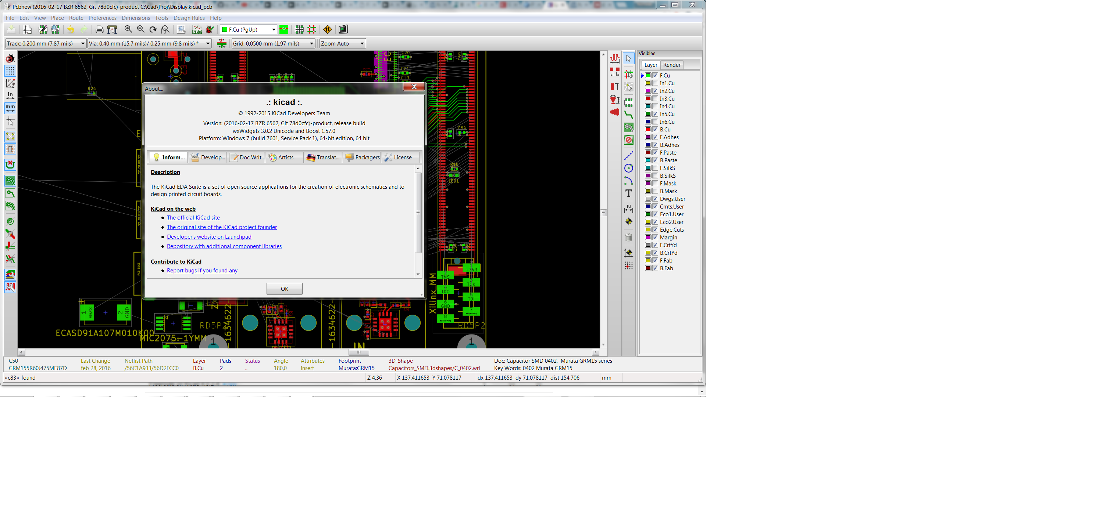Uncheck the F.Paste layer checkbox

[x=655, y=153]
